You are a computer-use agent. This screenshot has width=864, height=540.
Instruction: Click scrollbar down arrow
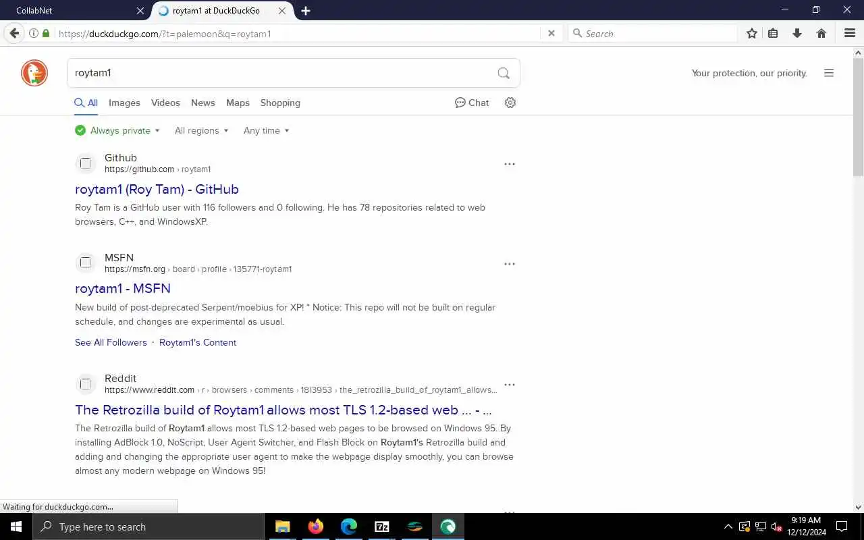(858, 507)
